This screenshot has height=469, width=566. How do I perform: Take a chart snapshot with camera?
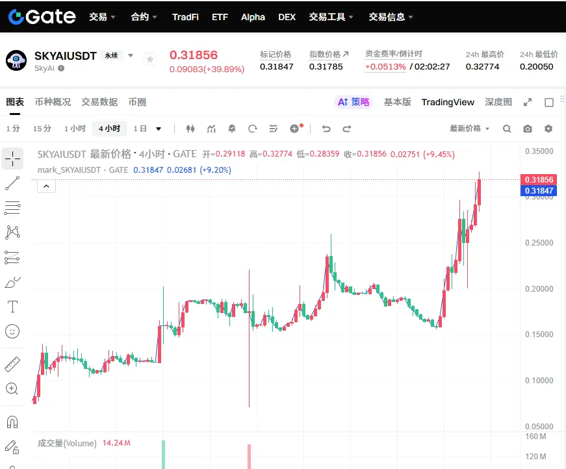(528, 129)
